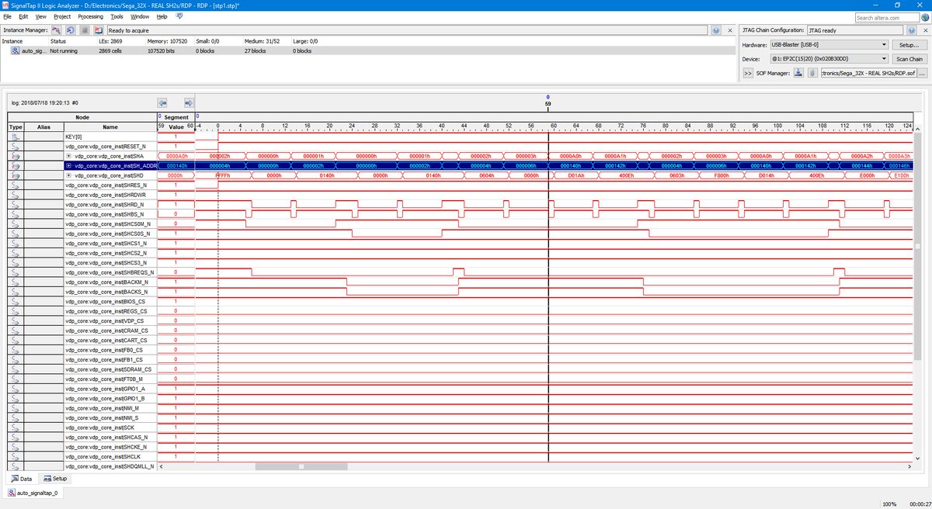The width and height of the screenshot is (932, 509).
Task: Click the Scan Chain button
Action: [x=909, y=59]
